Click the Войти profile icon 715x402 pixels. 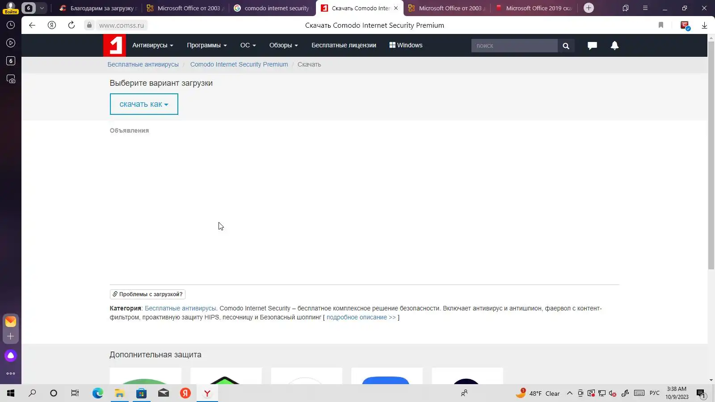point(11,8)
